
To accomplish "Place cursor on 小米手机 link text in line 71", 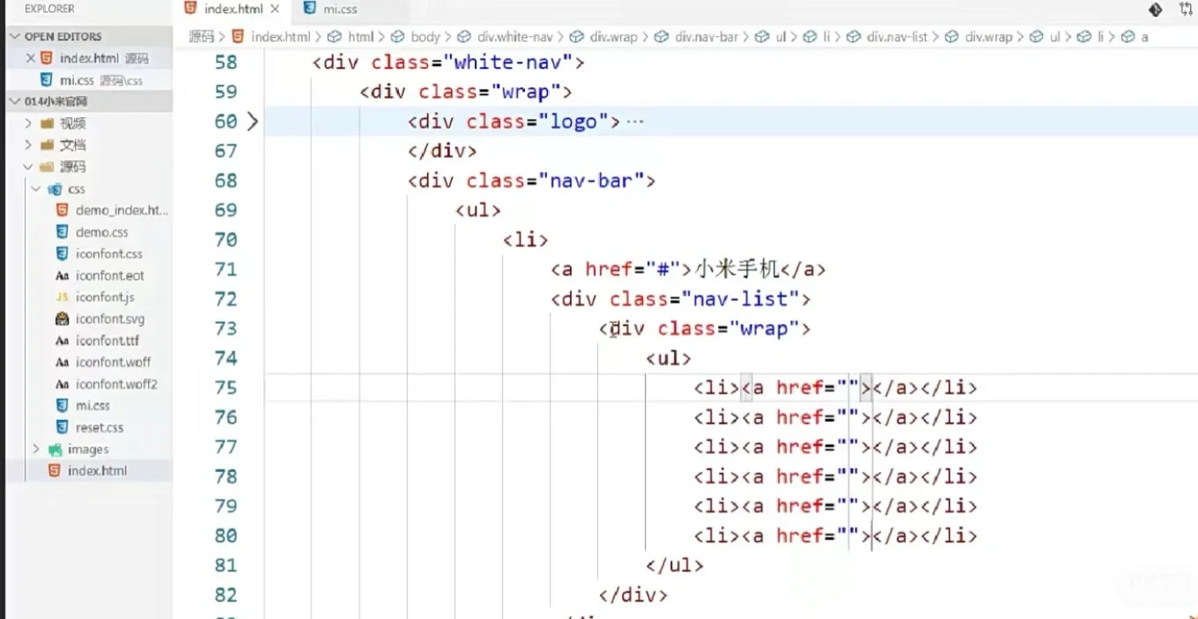I will [737, 269].
